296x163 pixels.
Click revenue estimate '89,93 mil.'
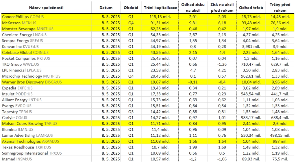(251, 159)
